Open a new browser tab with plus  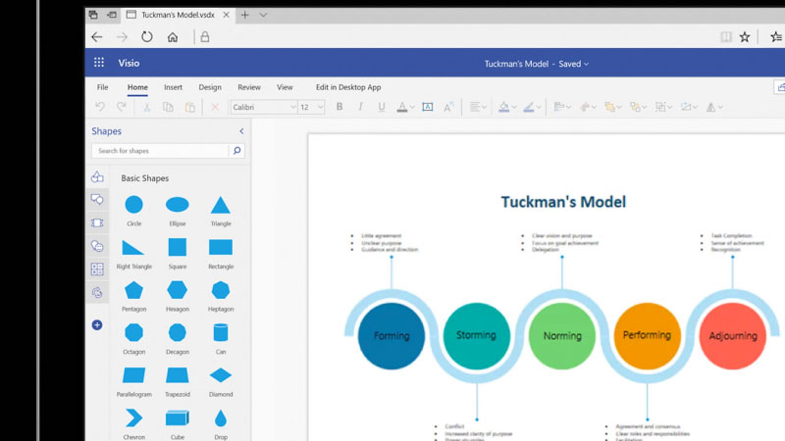244,15
